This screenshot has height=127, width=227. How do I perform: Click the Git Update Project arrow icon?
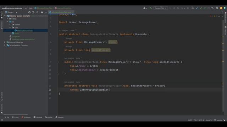click(x=197, y=8)
